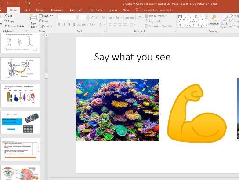Click the Bullets list icon
The width and height of the screenshot is (239, 180).
pyautogui.click(x=110, y=18)
